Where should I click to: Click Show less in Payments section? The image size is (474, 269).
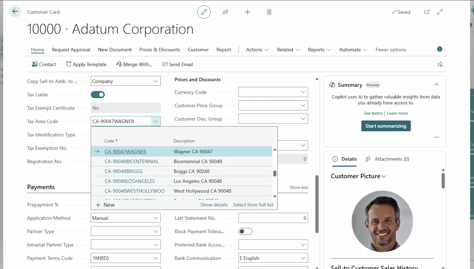[x=299, y=187]
